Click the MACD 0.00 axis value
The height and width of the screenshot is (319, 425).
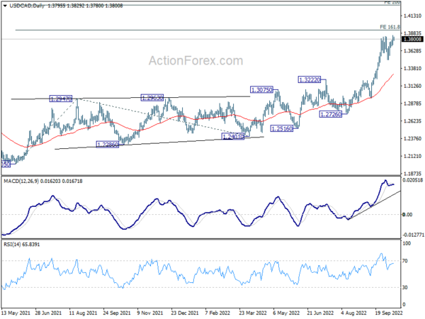click(x=407, y=215)
